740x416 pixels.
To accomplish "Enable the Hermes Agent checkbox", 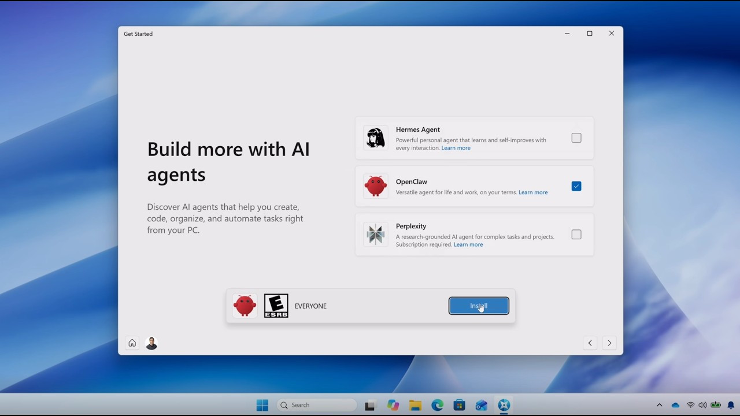I will (576, 138).
